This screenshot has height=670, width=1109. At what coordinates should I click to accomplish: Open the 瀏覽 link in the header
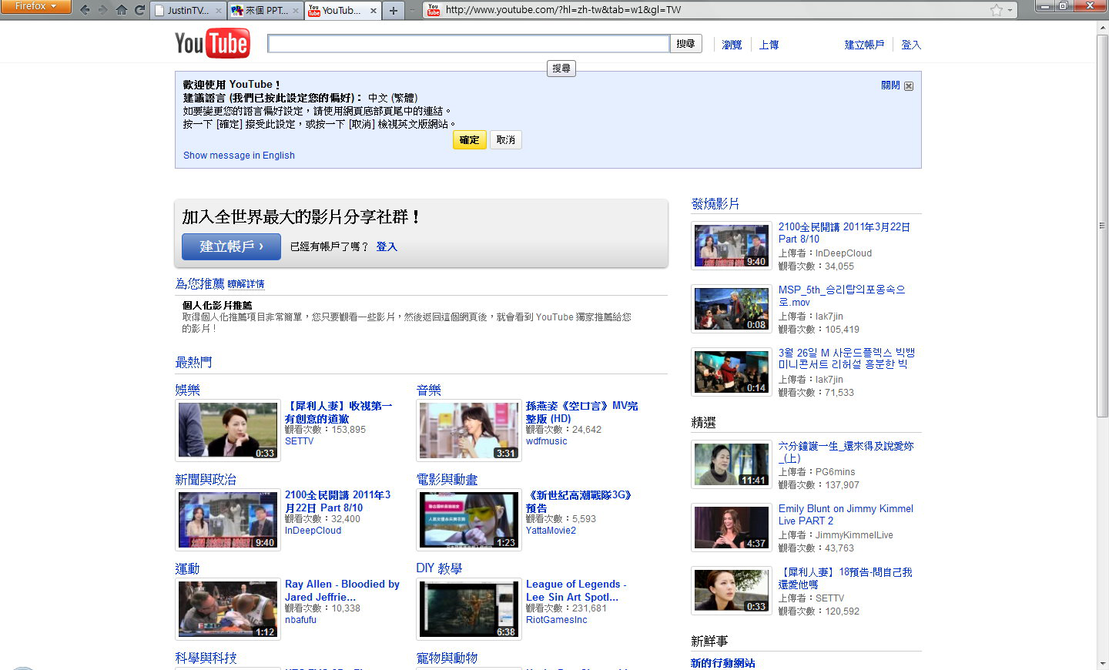point(732,45)
